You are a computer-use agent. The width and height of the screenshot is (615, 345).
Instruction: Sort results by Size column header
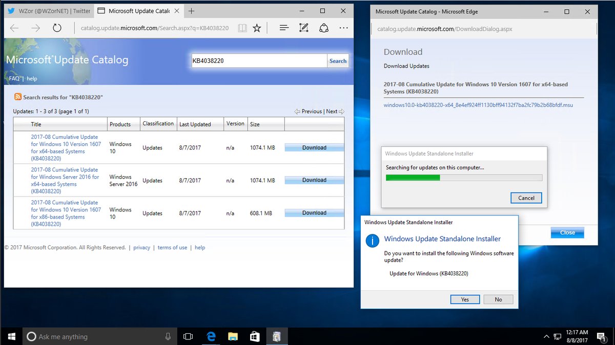(255, 124)
